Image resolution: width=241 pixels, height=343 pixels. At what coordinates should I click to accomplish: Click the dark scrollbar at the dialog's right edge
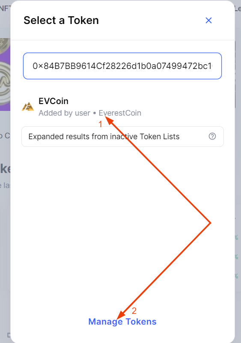(x=235, y=75)
